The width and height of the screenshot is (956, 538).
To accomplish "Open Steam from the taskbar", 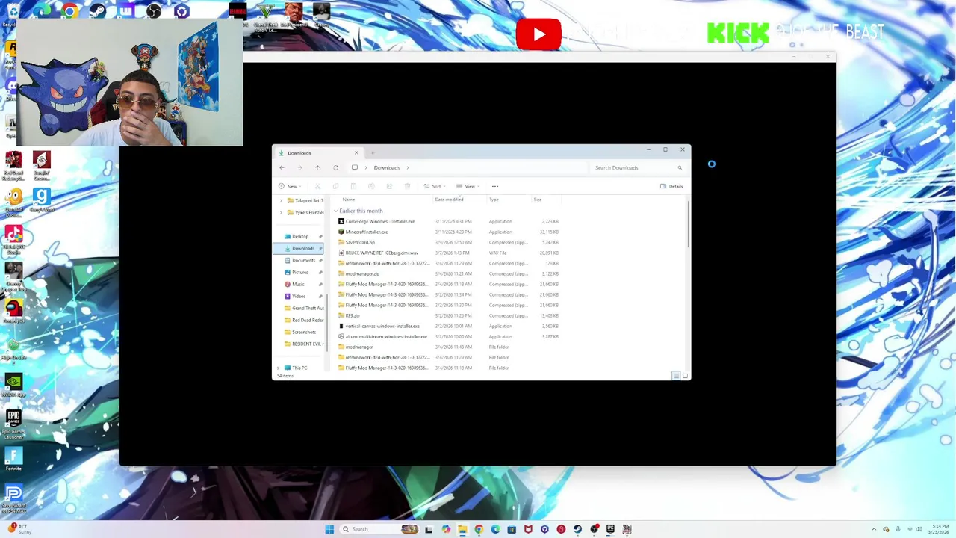I will pos(577,529).
